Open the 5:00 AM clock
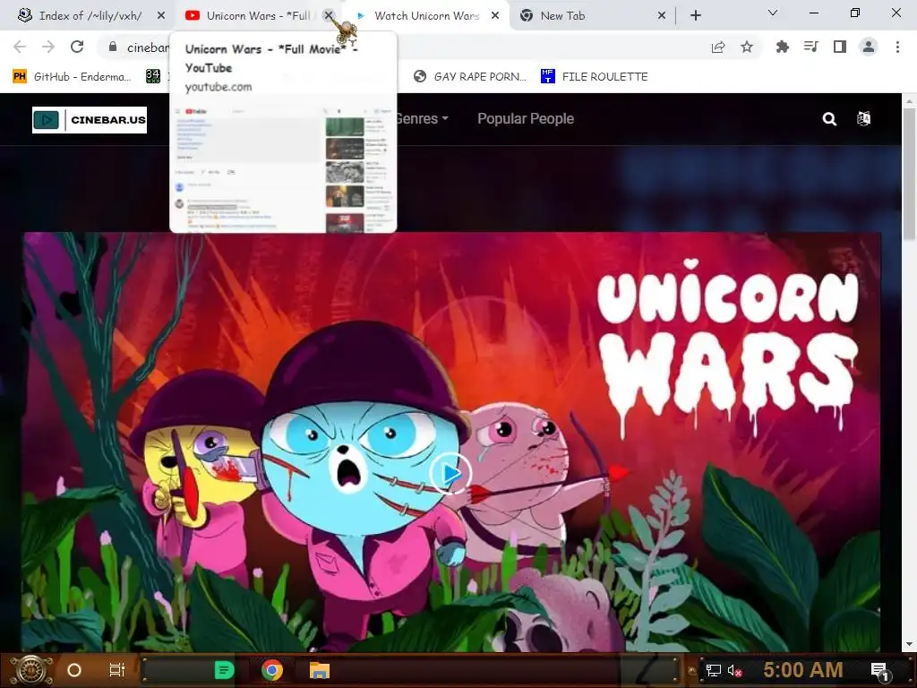 point(803,669)
